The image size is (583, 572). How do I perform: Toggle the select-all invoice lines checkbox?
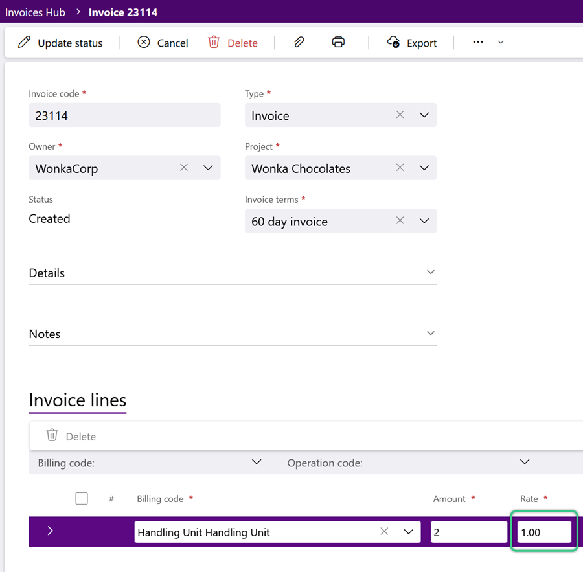pos(82,498)
